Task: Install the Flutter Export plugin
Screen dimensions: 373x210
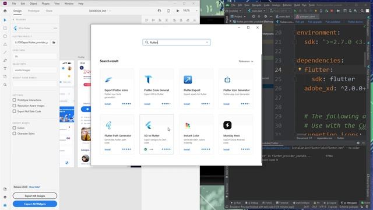Action: (x=186, y=104)
